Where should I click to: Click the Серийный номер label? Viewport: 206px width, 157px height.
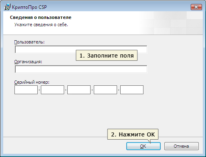(32, 82)
